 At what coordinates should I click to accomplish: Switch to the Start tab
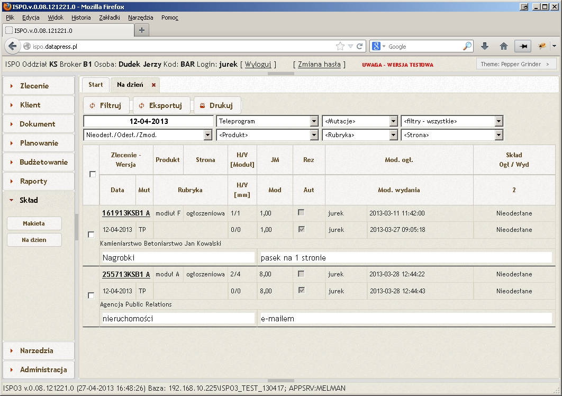coord(96,85)
